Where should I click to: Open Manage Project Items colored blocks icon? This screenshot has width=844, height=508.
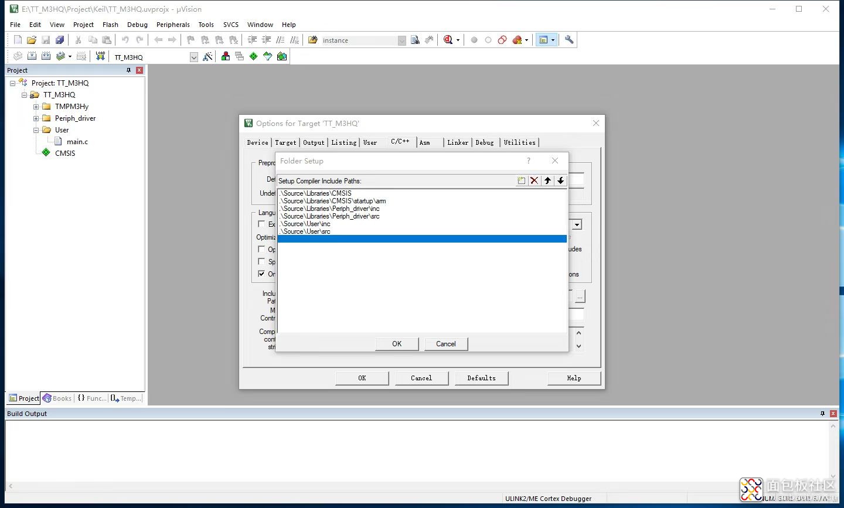[225, 56]
